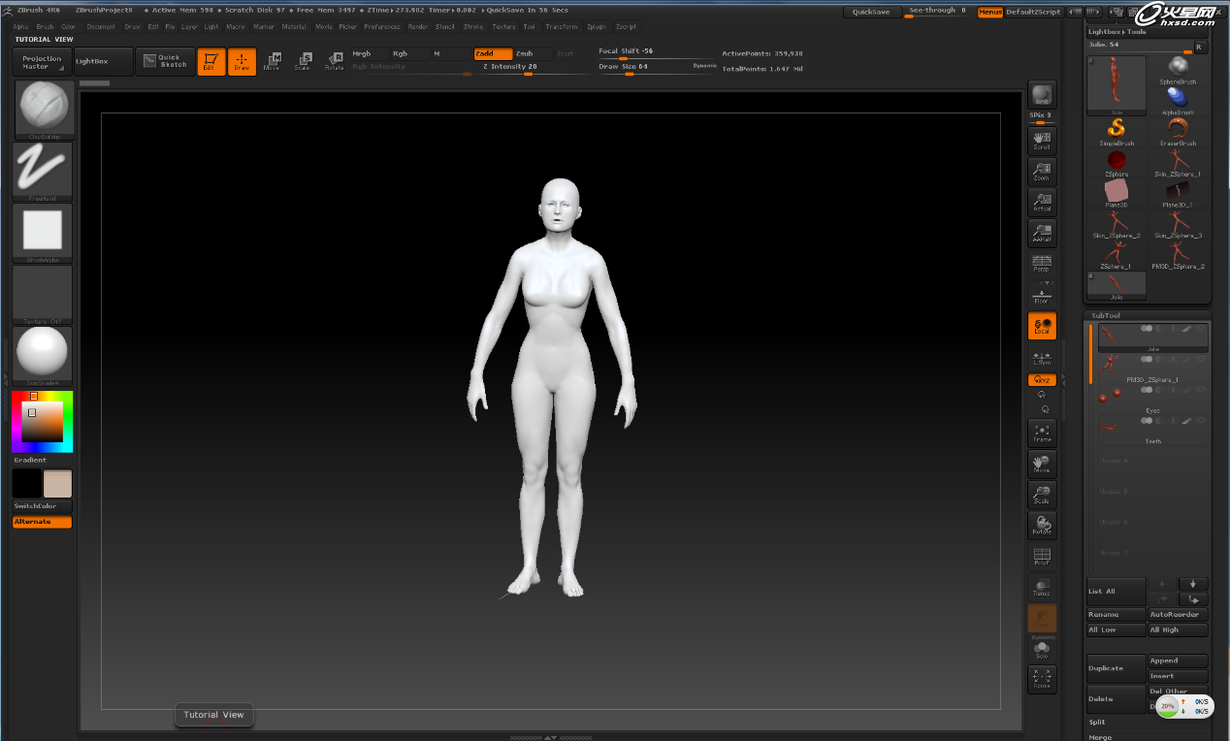The width and height of the screenshot is (1230, 741).
Task: Toggle visibility eye of Teeth subtool
Action: tap(1201, 421)
